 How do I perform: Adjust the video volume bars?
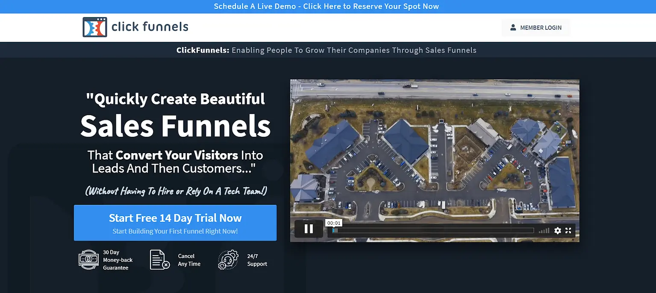pos(544,231)
